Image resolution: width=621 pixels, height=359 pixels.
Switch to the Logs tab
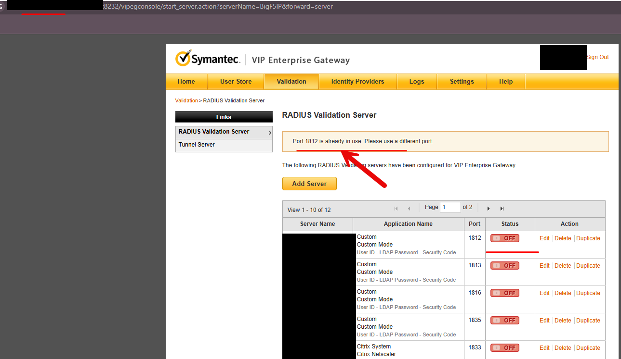417,82
